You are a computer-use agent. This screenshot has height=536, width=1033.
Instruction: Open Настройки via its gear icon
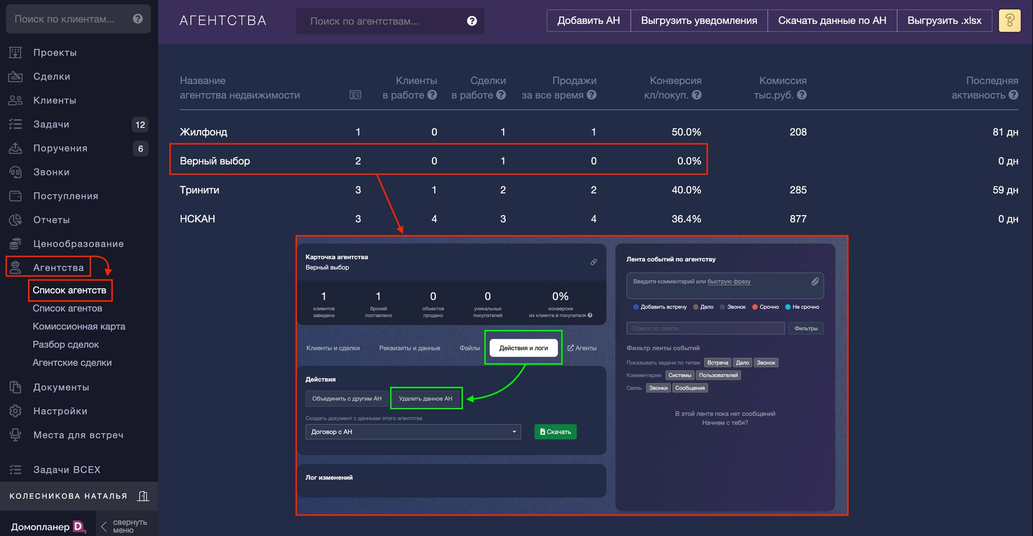(15, 411)
